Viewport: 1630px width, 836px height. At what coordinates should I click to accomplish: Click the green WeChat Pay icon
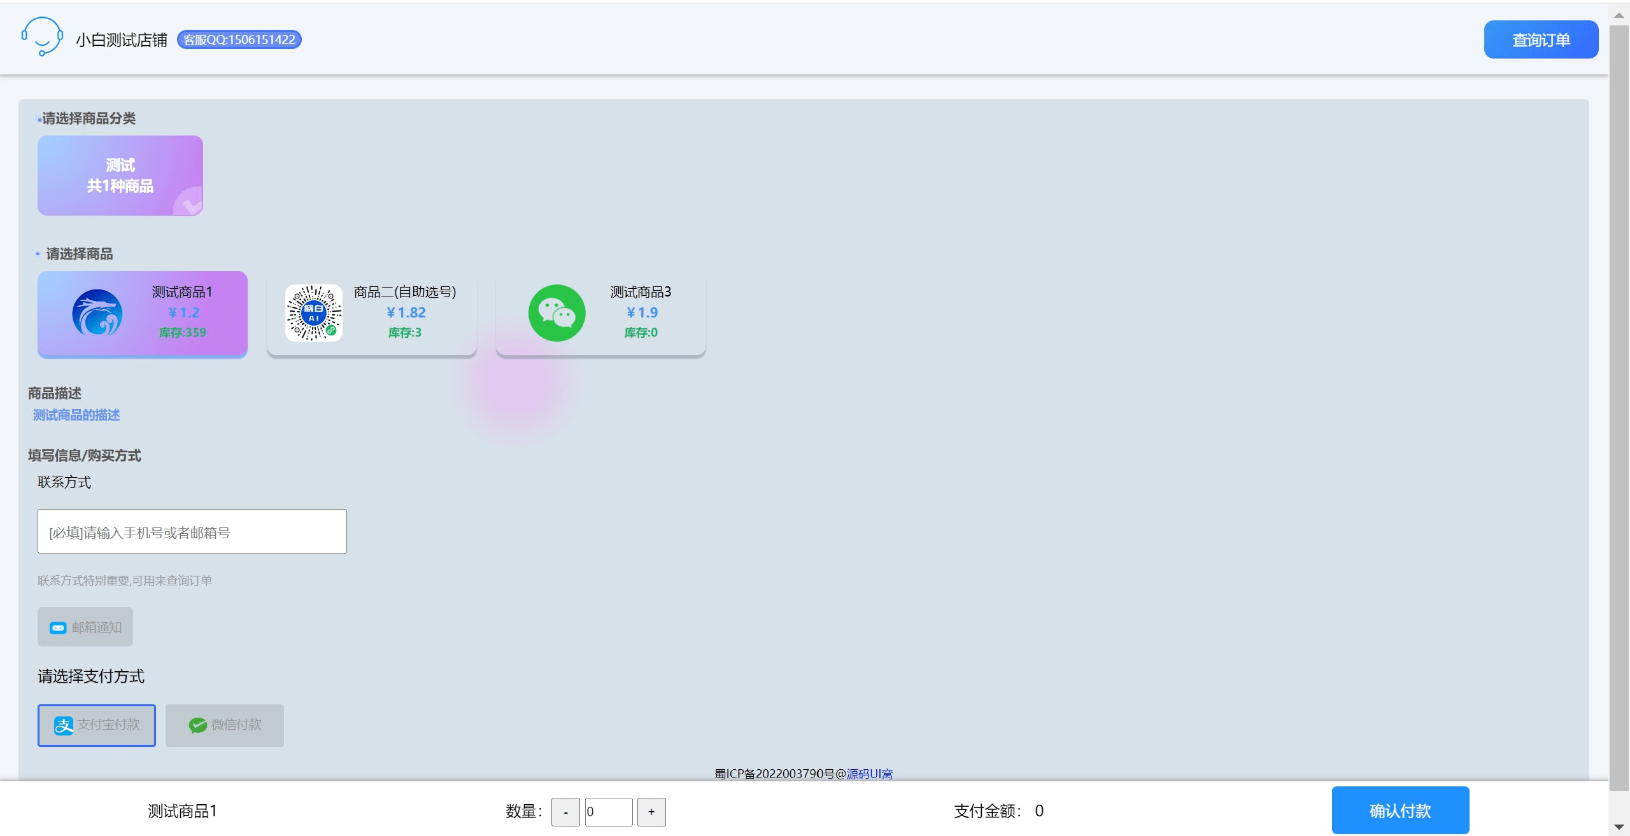[x=198, y=725]
